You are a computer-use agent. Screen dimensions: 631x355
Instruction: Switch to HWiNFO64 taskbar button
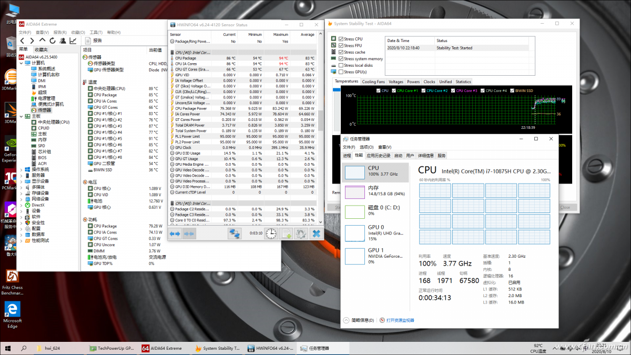pos(270,348)
